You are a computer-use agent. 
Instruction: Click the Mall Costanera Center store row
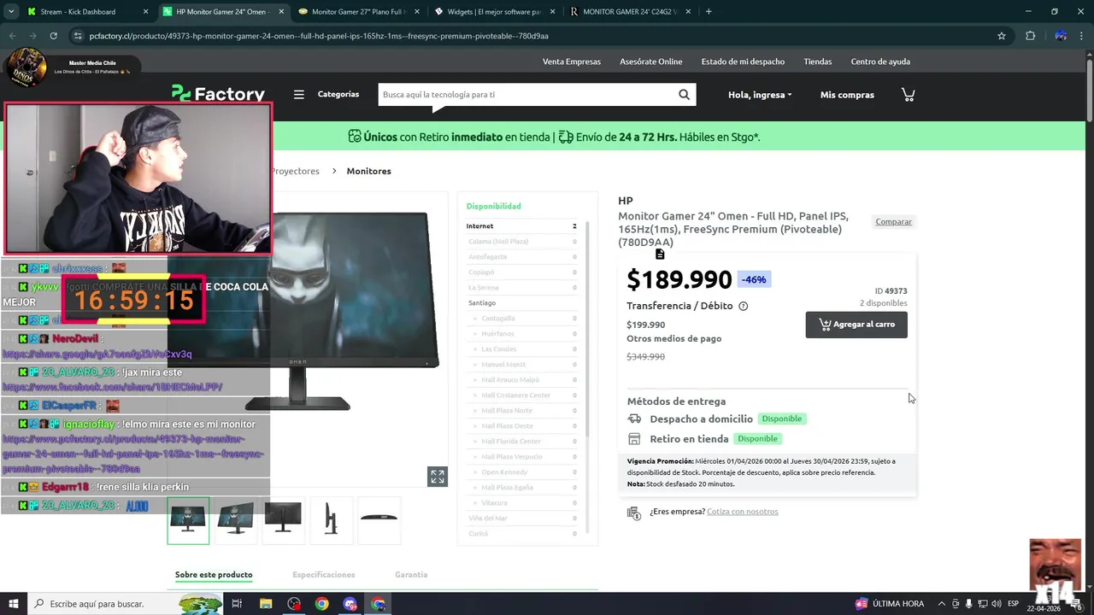521,395
